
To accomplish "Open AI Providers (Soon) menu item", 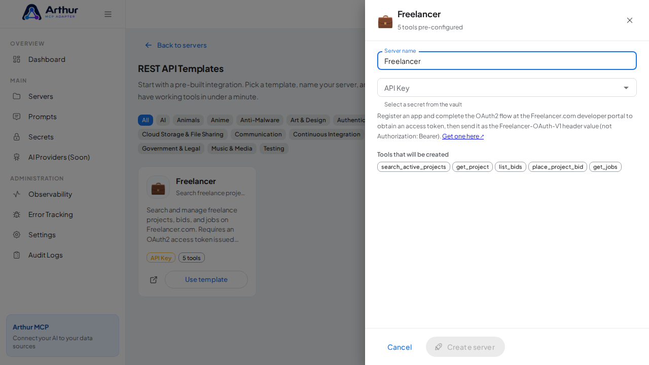I will [x=63, y=157].
